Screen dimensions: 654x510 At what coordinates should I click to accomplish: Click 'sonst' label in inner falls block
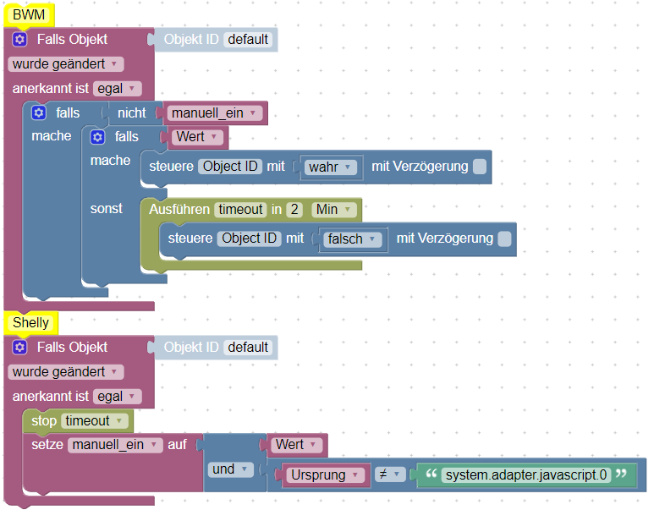[x=107, y=209]
